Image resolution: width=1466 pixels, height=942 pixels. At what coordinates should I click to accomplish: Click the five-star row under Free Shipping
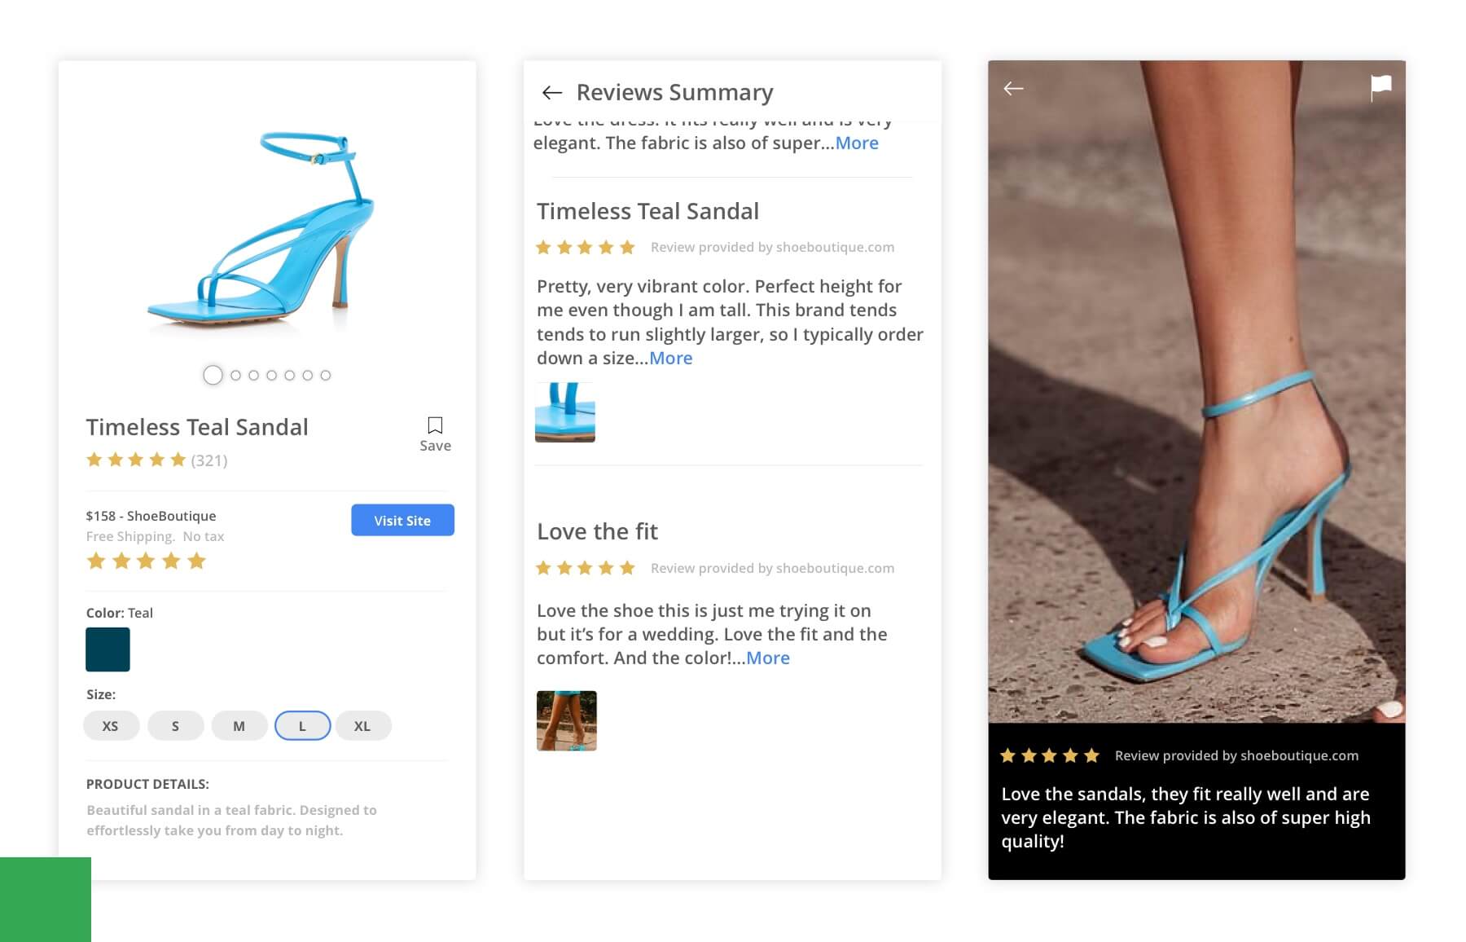pos(147,561)
